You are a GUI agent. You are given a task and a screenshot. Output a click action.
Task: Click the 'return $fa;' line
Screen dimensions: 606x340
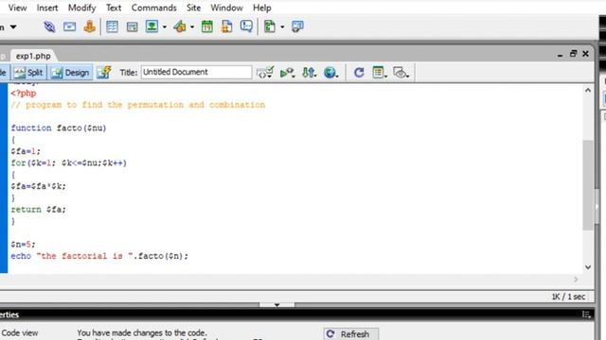[x=39, y=210]
